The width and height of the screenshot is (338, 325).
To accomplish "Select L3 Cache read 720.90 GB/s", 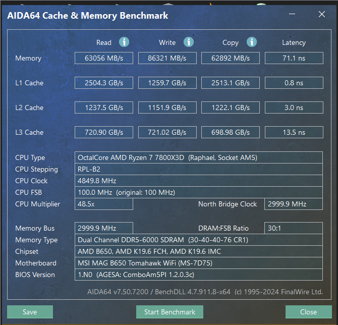I will click(x=104, y=132).
